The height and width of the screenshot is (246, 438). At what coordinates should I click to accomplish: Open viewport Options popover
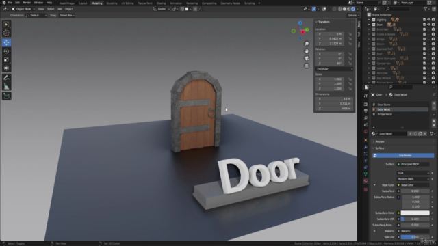[353, 16]
